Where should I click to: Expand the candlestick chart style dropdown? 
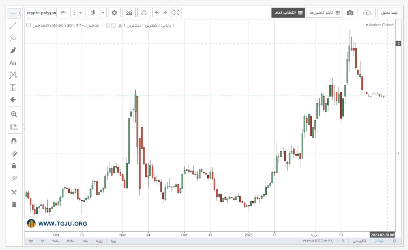coord(103,12)
